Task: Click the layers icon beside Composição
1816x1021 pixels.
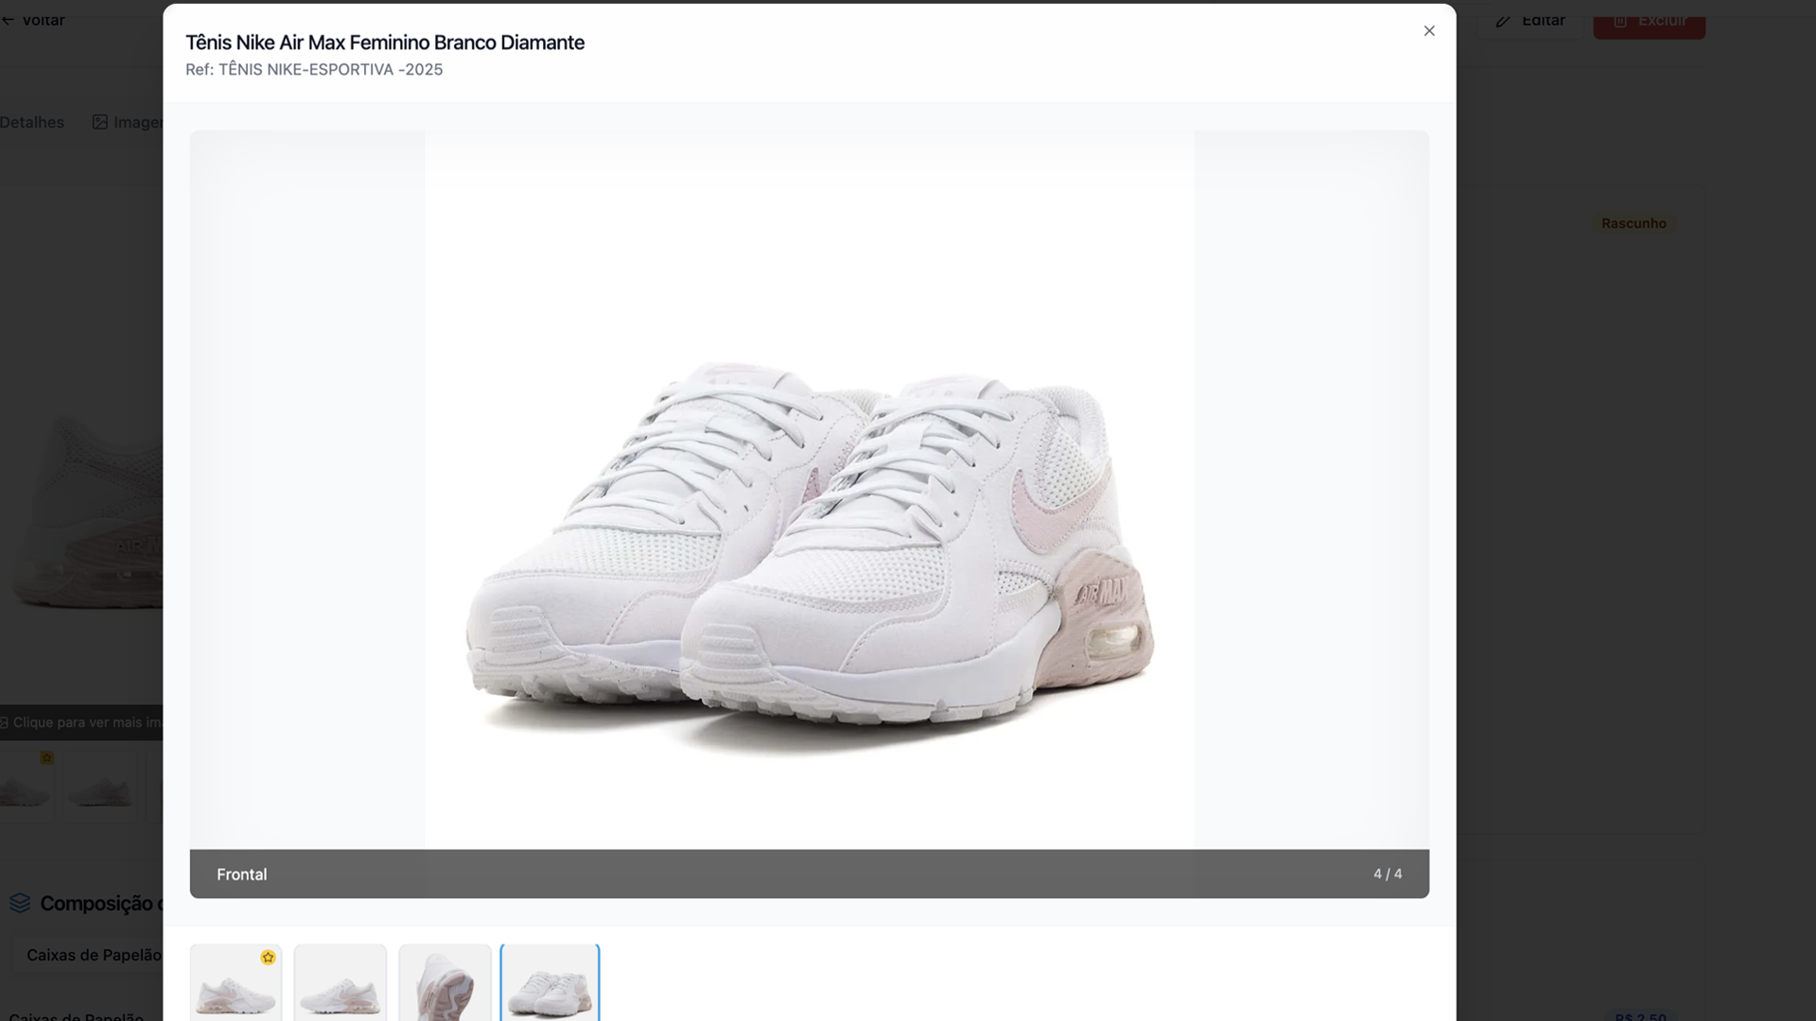Action: (x=20, y=903)
